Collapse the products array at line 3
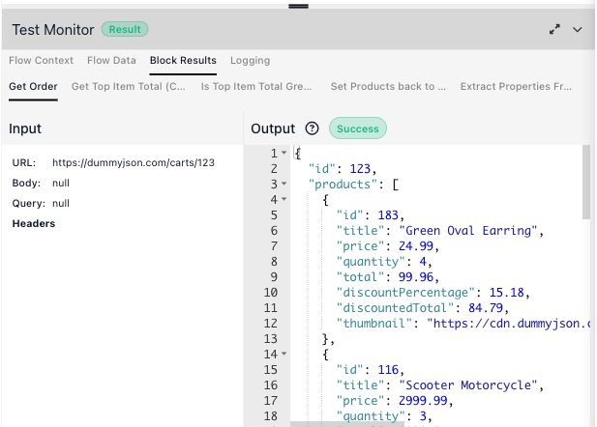597x427 pixels. point(284,184)
